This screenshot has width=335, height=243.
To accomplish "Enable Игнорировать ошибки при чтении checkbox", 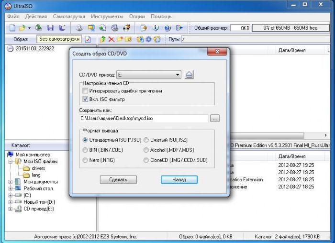I will click(85, 91).
